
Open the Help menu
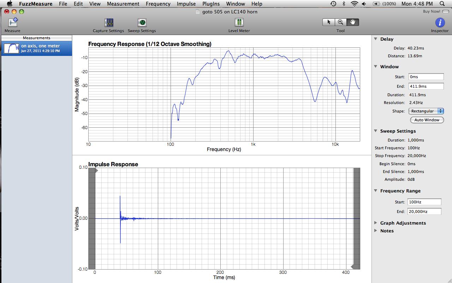click(257, 4)
